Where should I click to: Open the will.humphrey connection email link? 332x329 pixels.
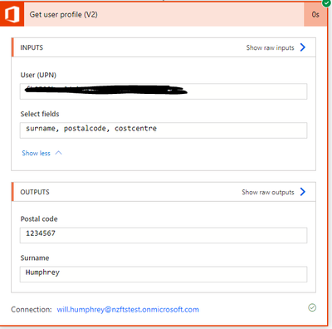tap(128, 310)
